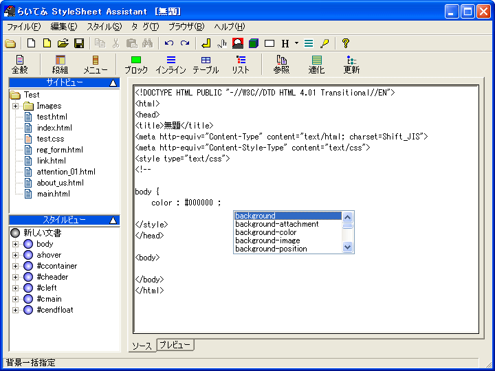The width and height of the screenshot is (495, 371).
Task: Create a new blank white document
Action: 31,43
